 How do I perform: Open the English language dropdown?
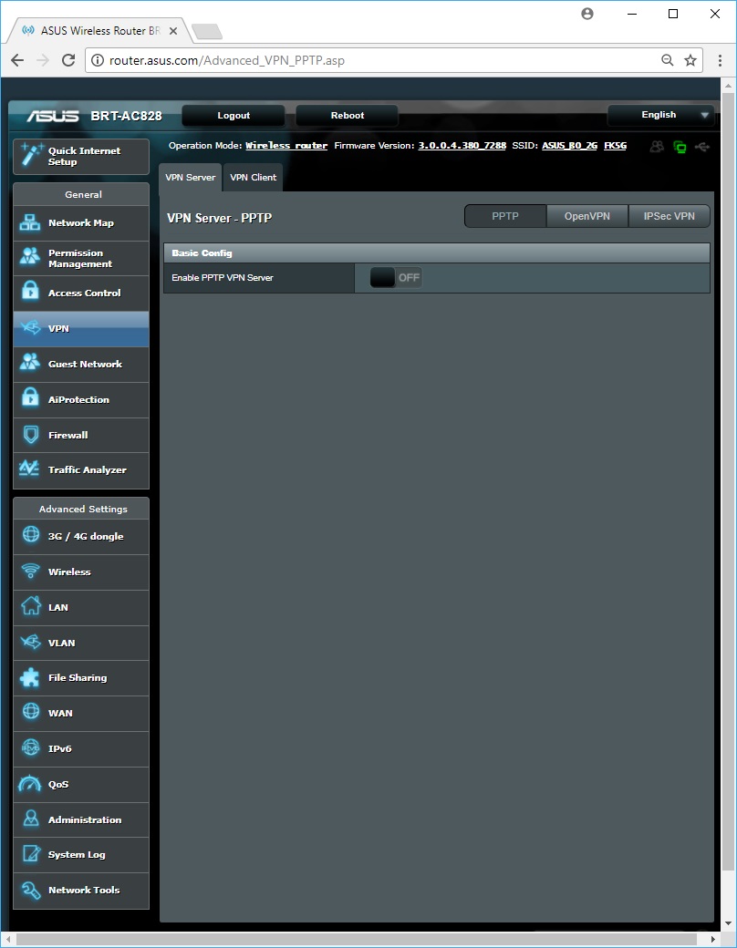(x=661, y=116)
